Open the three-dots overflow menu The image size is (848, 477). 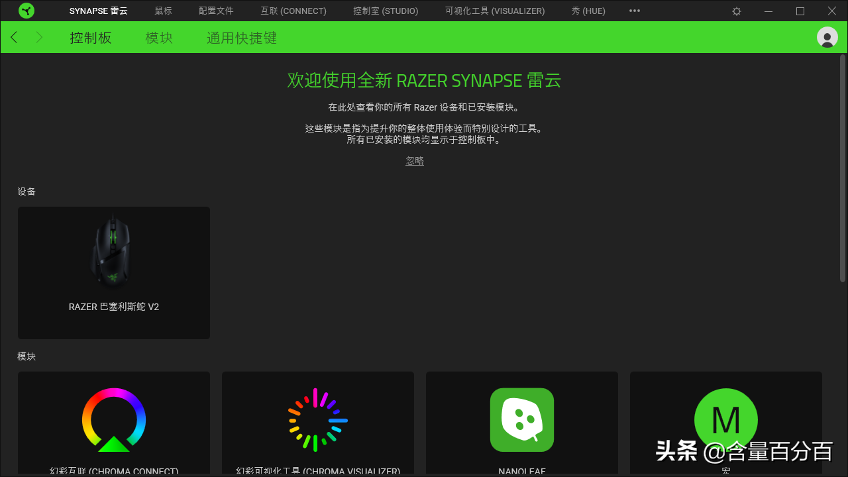(635, 11)
